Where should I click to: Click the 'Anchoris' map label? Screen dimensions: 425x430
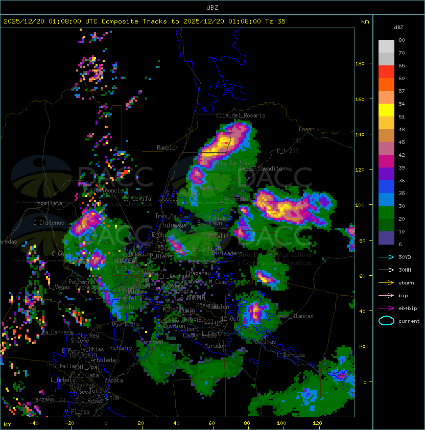pyautogui.click(x=120, y=348)
